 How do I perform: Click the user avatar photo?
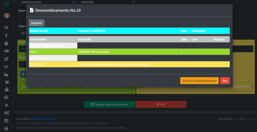point(7,15)
